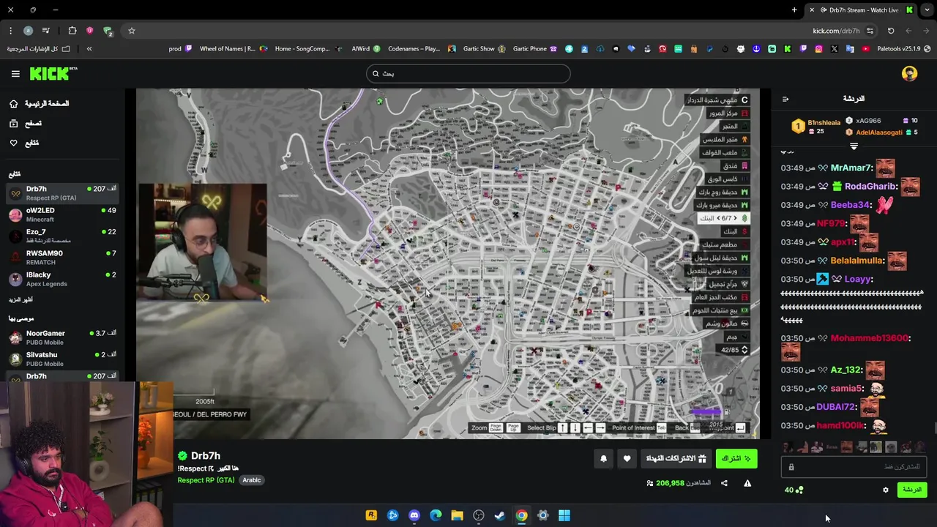
Task: Focus the Kick search box
Action: coord(468,73)
